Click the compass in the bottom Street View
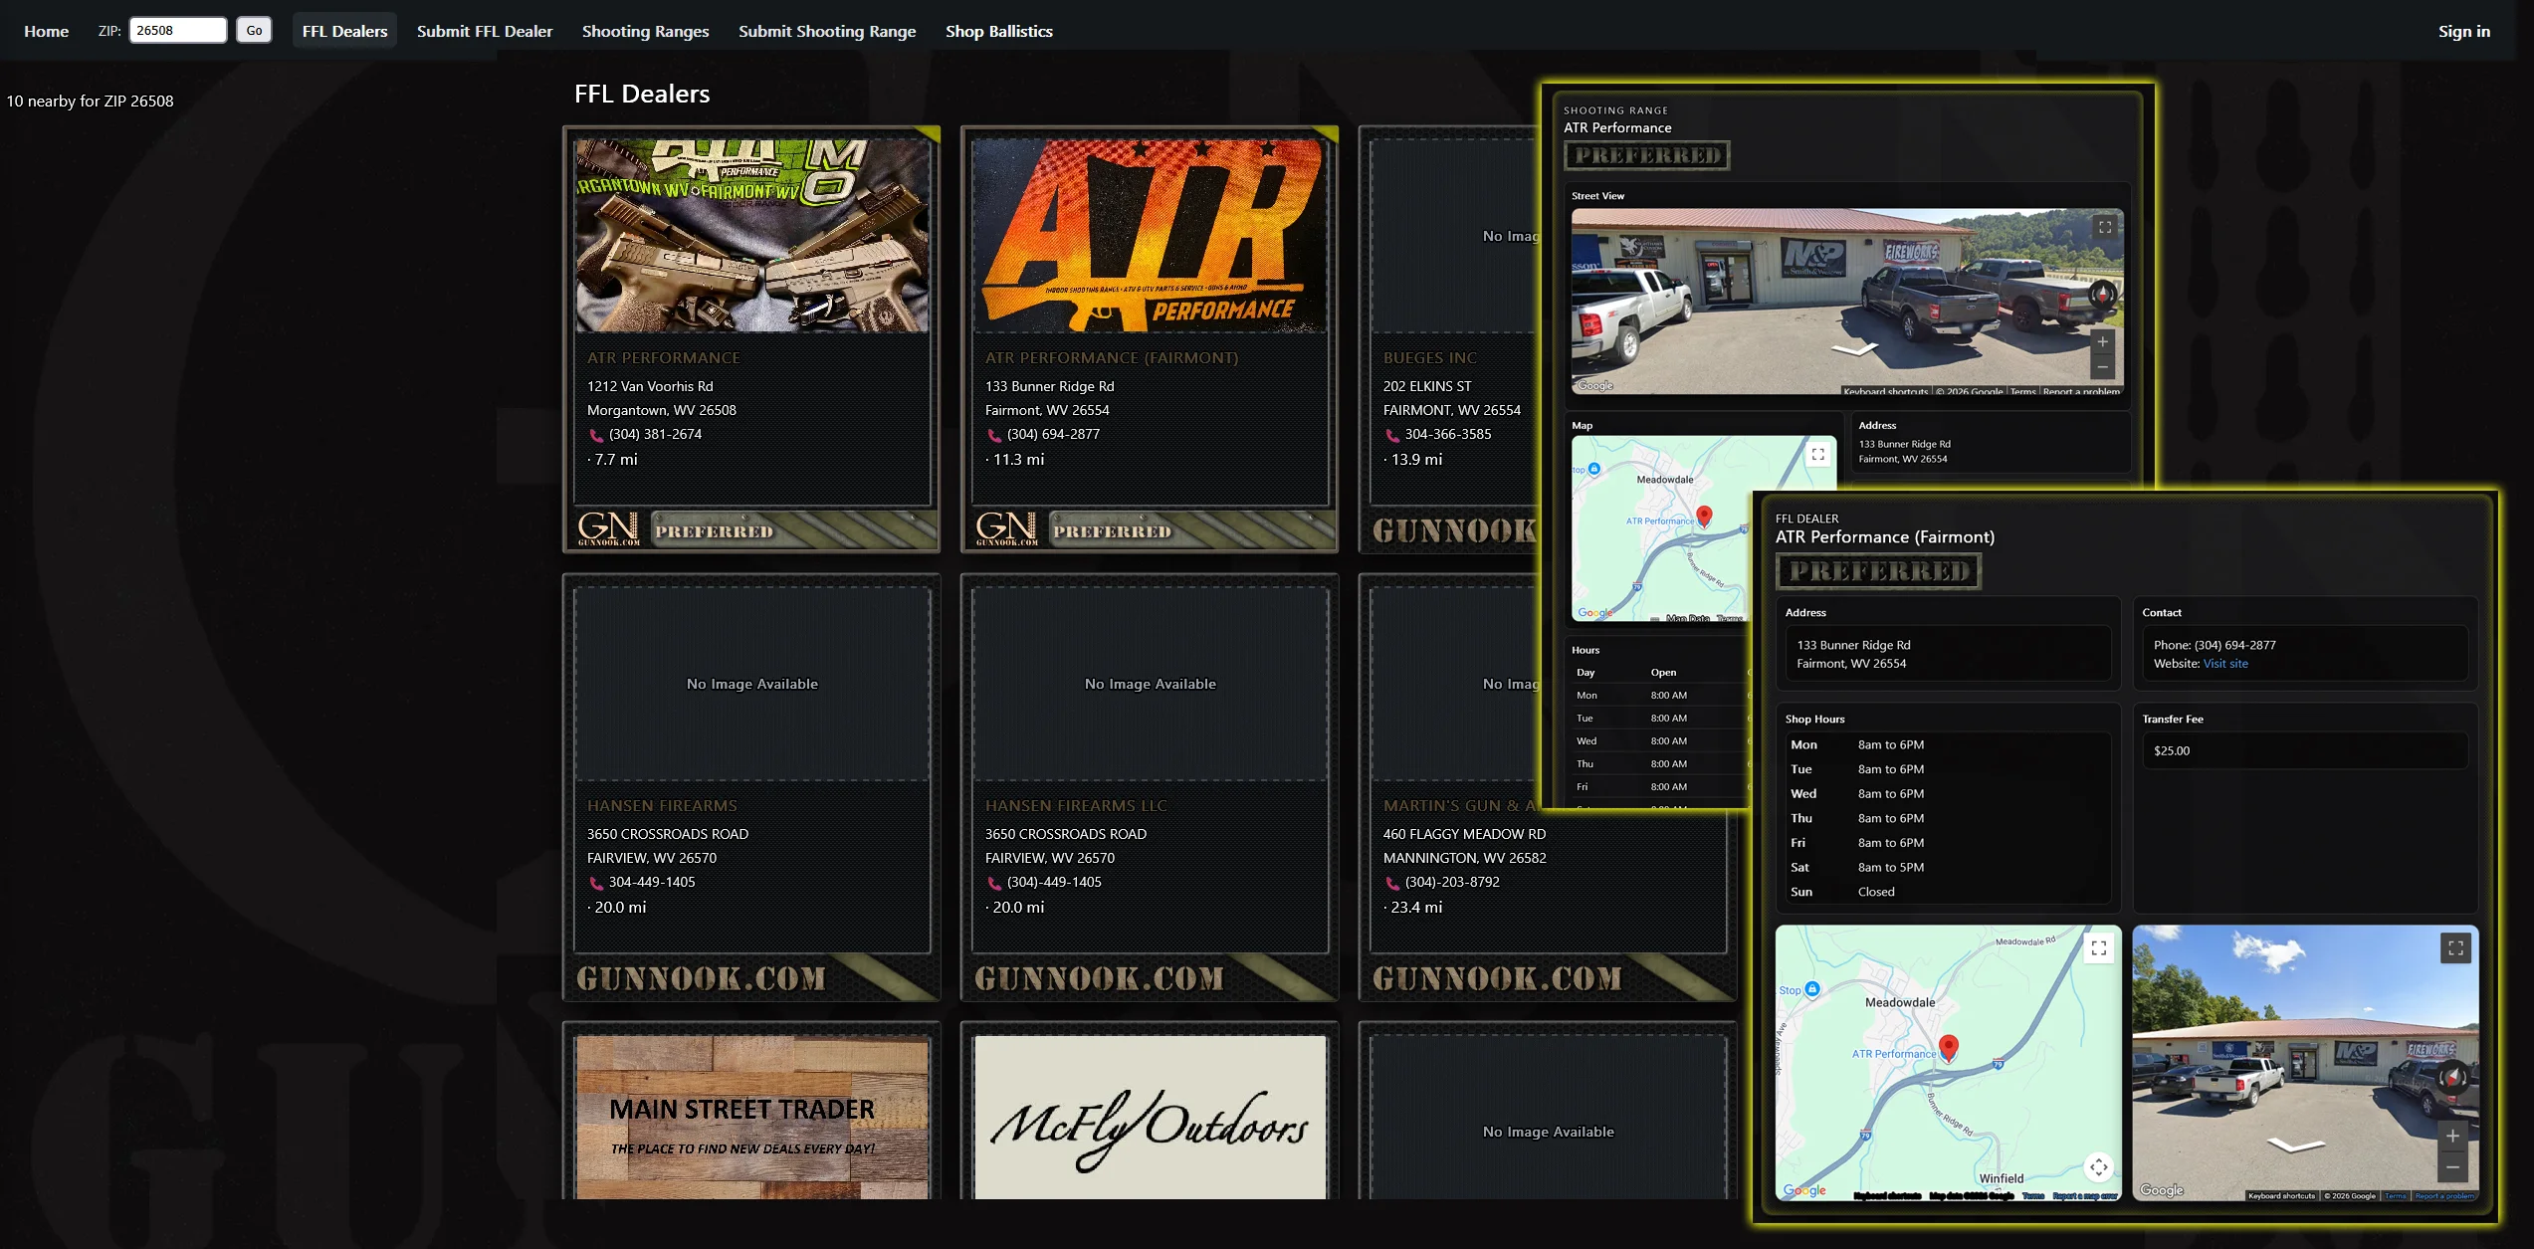This screenshot has height=1249, width=2534. [x=2452, y=1077]
